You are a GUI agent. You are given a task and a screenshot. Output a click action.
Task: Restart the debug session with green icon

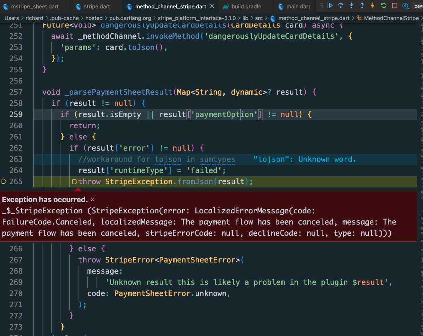pyautogui.click(x=383, y=6)
